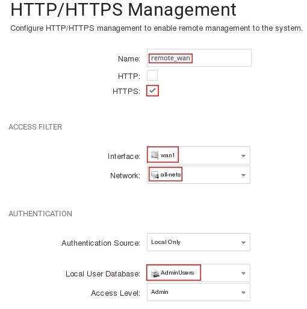
Task: Click the Name field containing remote_wan
Action: (199, 58)
